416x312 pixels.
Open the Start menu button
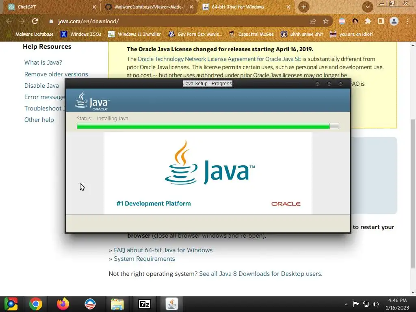tap(11, 304)
